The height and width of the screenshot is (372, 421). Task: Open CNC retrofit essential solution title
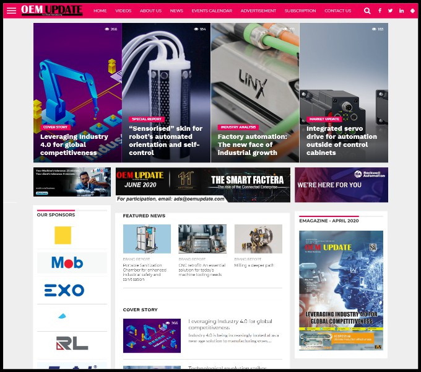202,270
